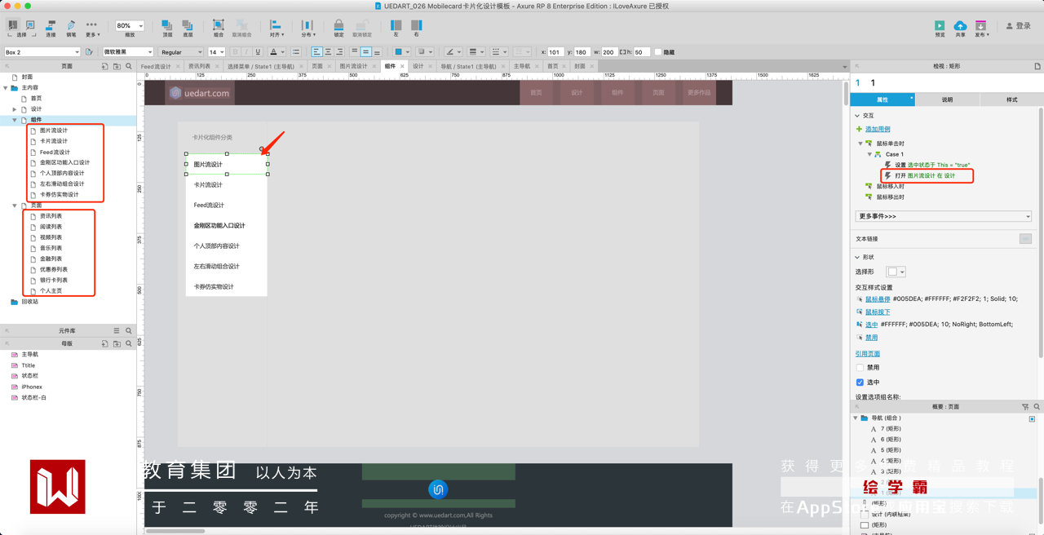This screenshot has width=1044, height=535.
Task: Click paint format icon beside Box 2
Action: tap(89, 52)
